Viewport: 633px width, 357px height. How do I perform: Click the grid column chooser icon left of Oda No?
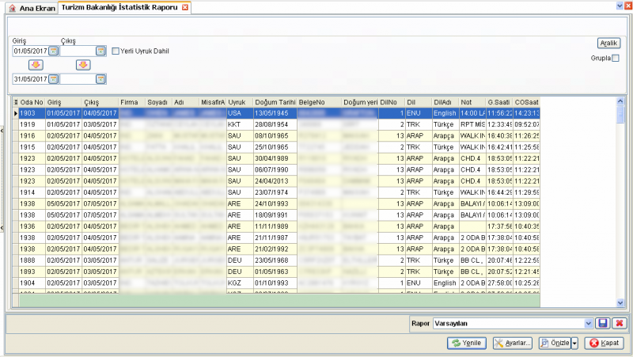[16, 102]
